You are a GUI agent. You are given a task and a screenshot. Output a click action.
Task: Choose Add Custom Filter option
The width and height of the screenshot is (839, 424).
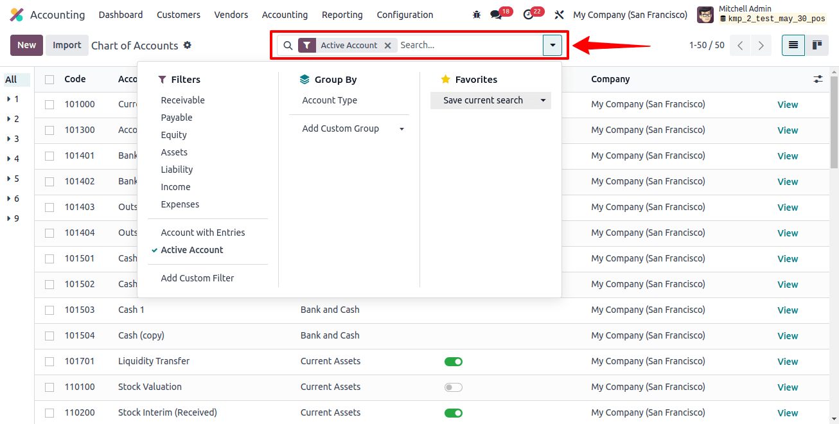(197, 278)
